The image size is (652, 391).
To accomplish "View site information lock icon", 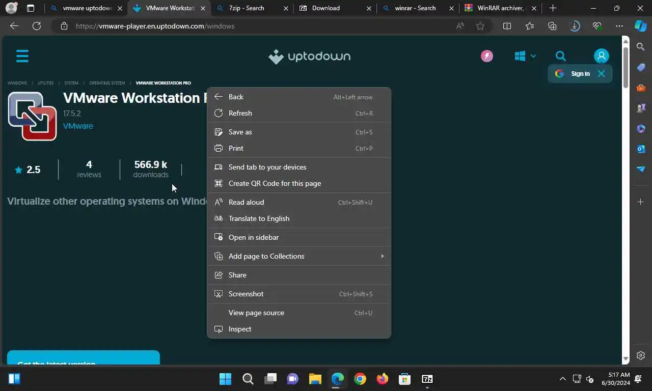I will [64, 26].
